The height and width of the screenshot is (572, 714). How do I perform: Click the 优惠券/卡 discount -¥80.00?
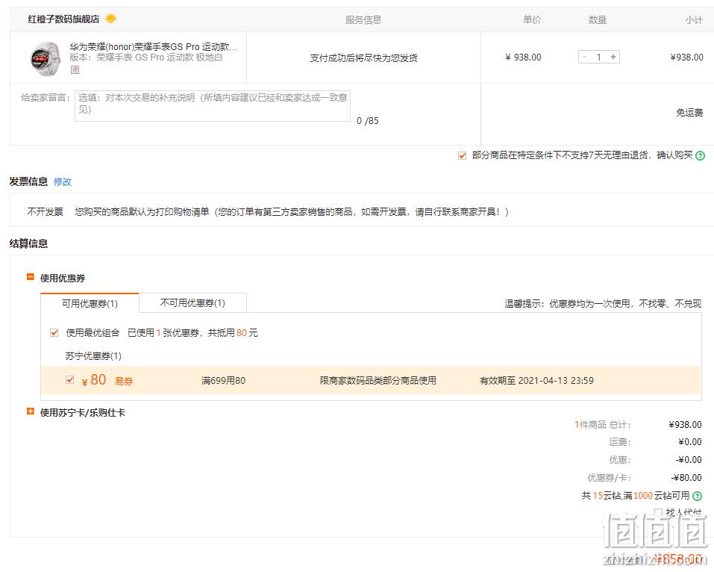[686, 478]
